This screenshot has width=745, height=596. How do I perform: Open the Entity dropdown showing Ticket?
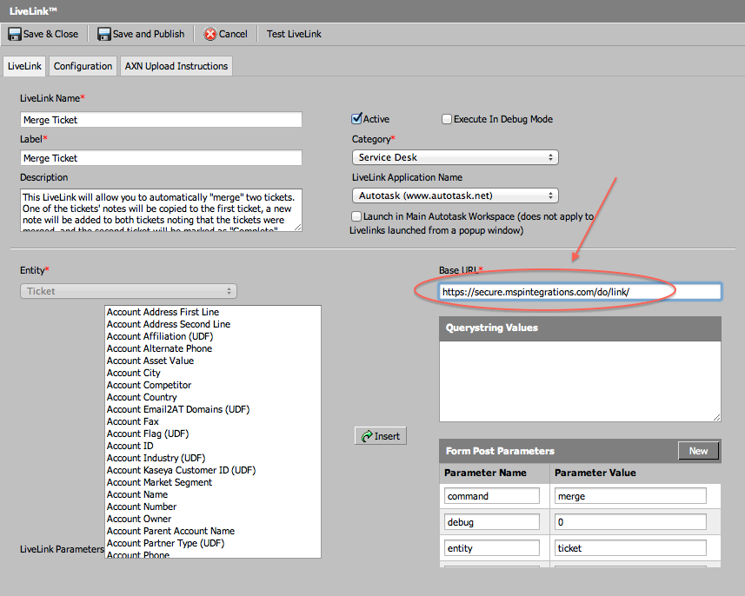128,291
